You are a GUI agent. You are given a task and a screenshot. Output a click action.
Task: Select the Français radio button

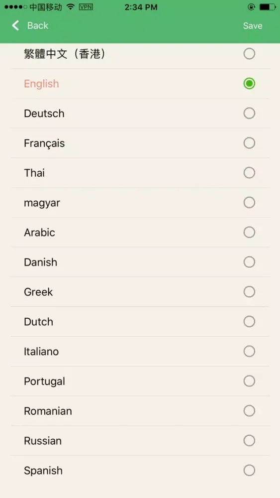(249, 143)
